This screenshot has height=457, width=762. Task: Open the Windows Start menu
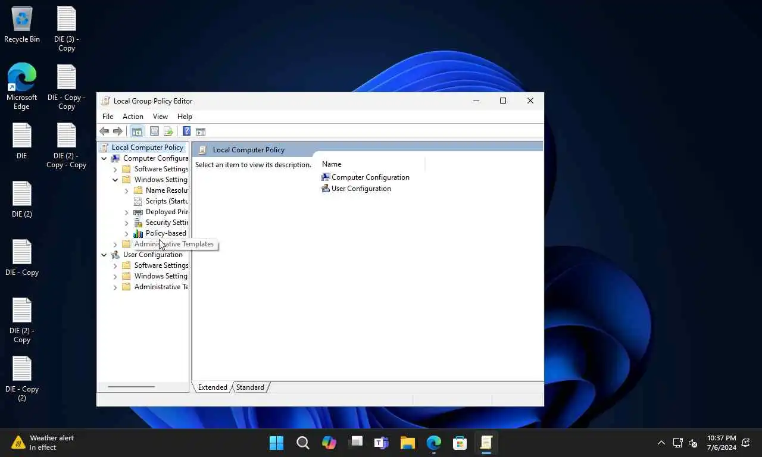(x=277, y=443)
